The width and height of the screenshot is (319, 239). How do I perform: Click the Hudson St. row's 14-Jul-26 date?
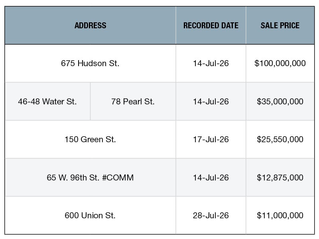click(x=211, y=63)
